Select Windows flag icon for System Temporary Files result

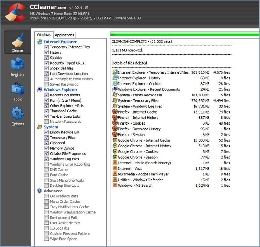point(115,100)
